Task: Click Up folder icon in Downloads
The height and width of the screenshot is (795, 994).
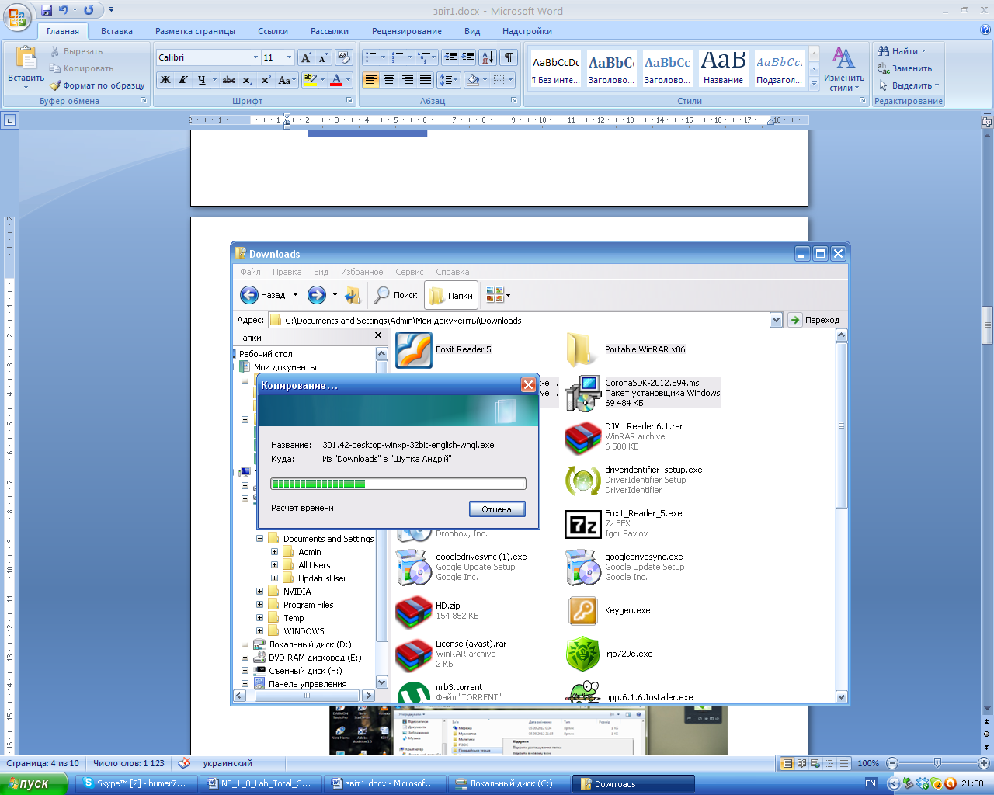Action: point(353,295)
